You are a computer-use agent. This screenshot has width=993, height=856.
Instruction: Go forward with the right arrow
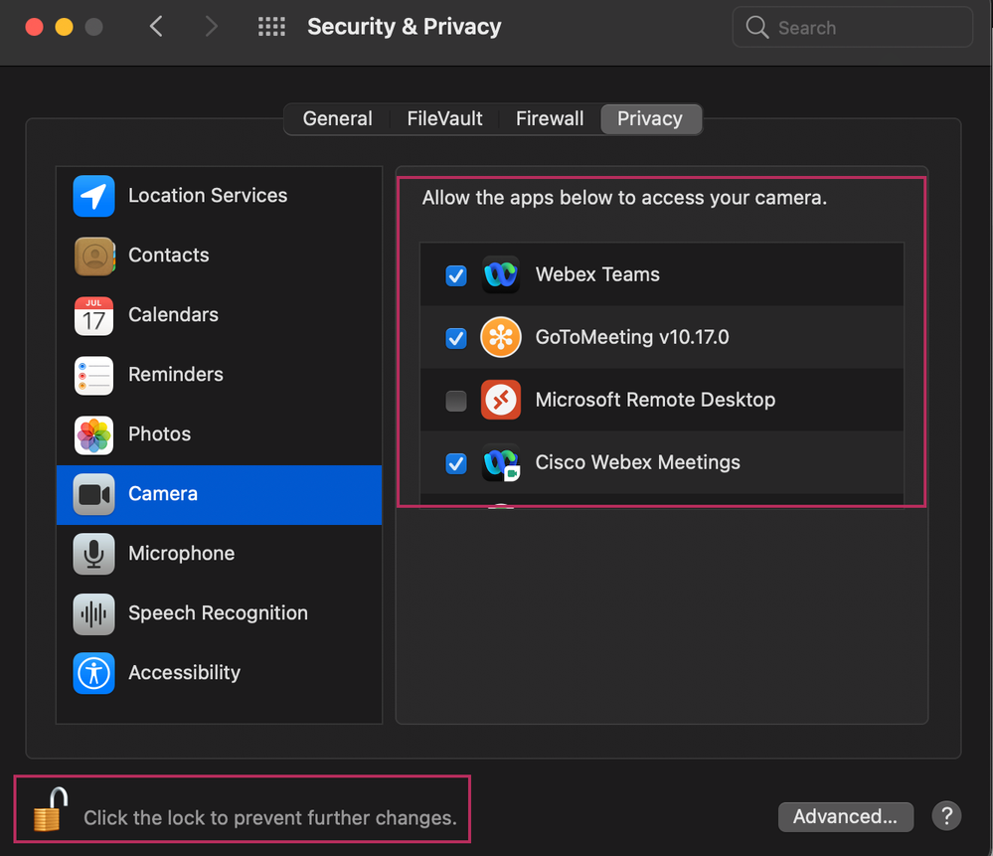click(x=211, y=27)
